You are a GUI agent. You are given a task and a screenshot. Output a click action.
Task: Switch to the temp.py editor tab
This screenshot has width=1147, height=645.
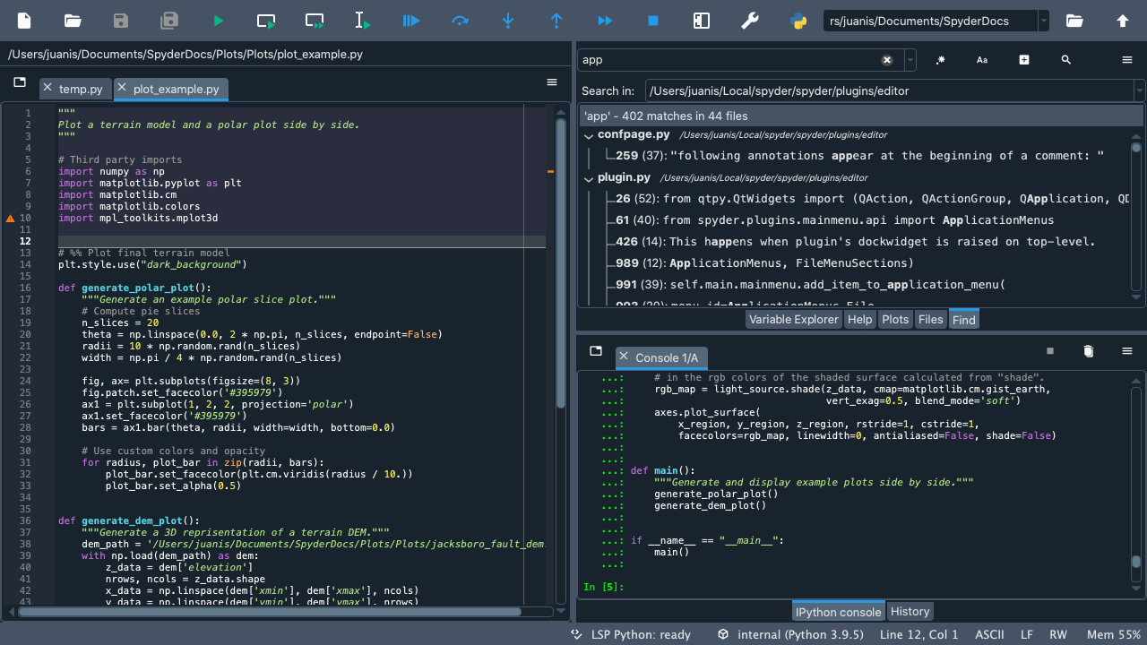(81, 89)
